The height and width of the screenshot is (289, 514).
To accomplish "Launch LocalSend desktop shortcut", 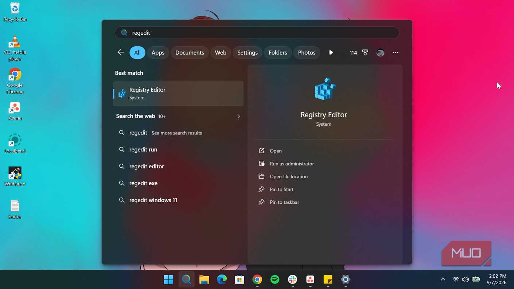I will 15,144.
